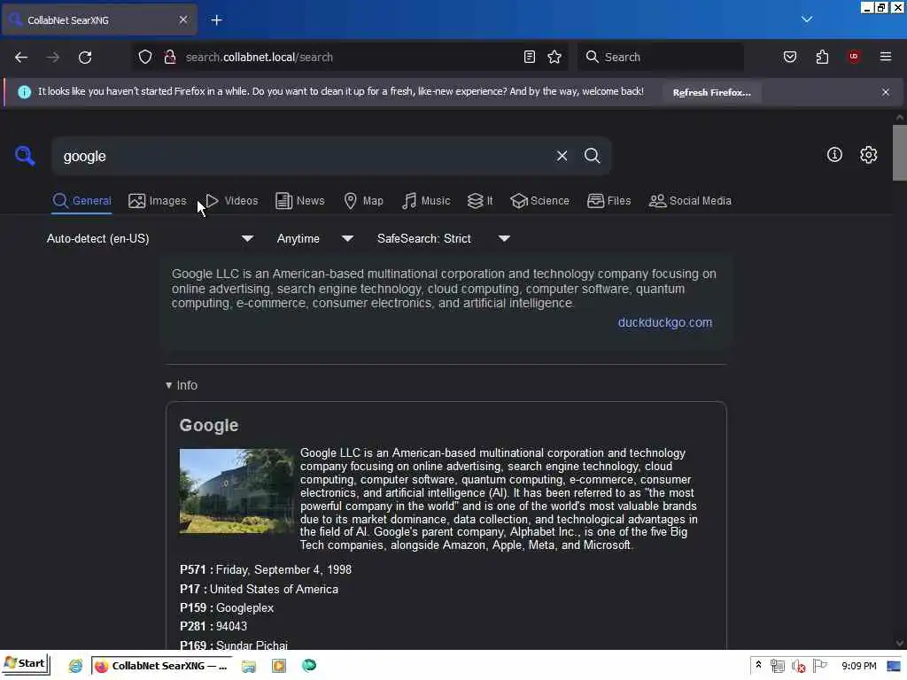The image size is (907, 680).
Task: Click the scrollbar down arrow
Action: (900, 643)
